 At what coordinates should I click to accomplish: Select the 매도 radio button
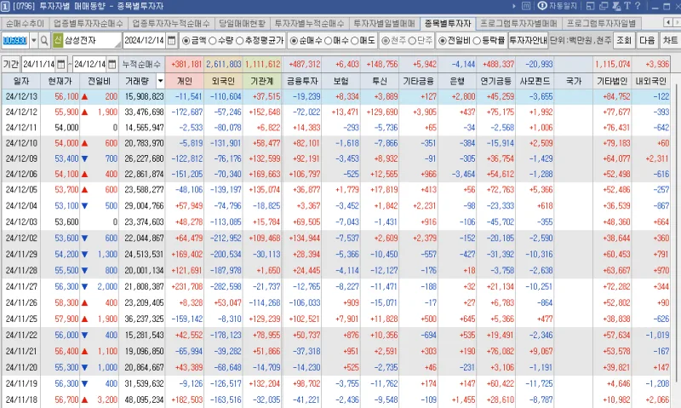354,41
